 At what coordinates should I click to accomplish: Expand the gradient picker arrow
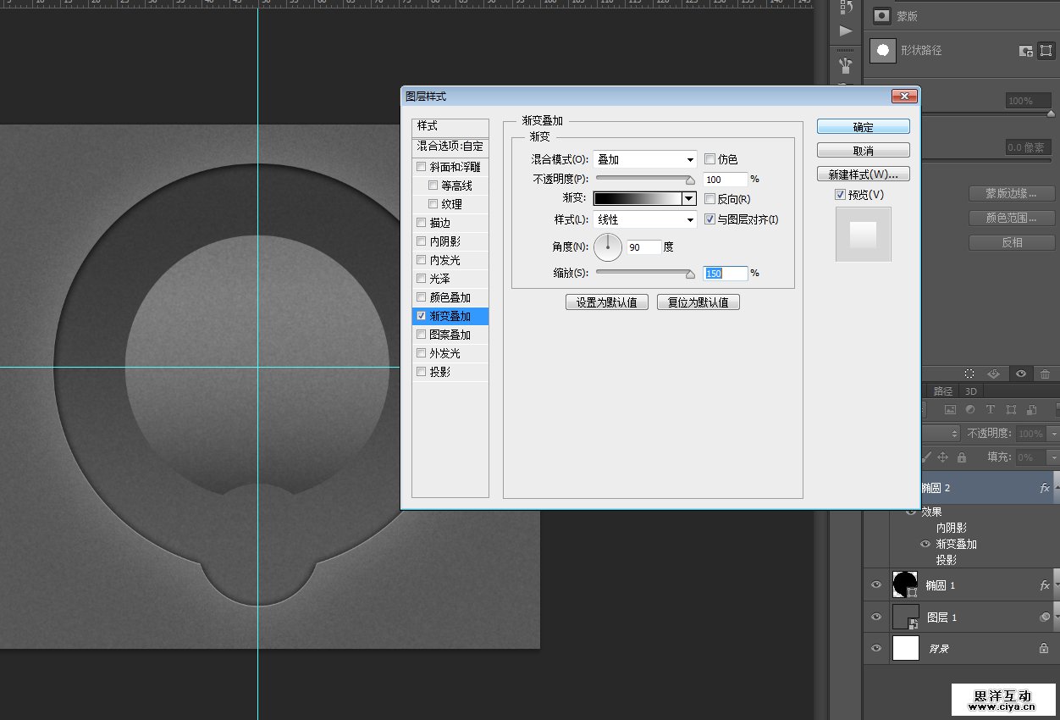(x=689, y=199)
